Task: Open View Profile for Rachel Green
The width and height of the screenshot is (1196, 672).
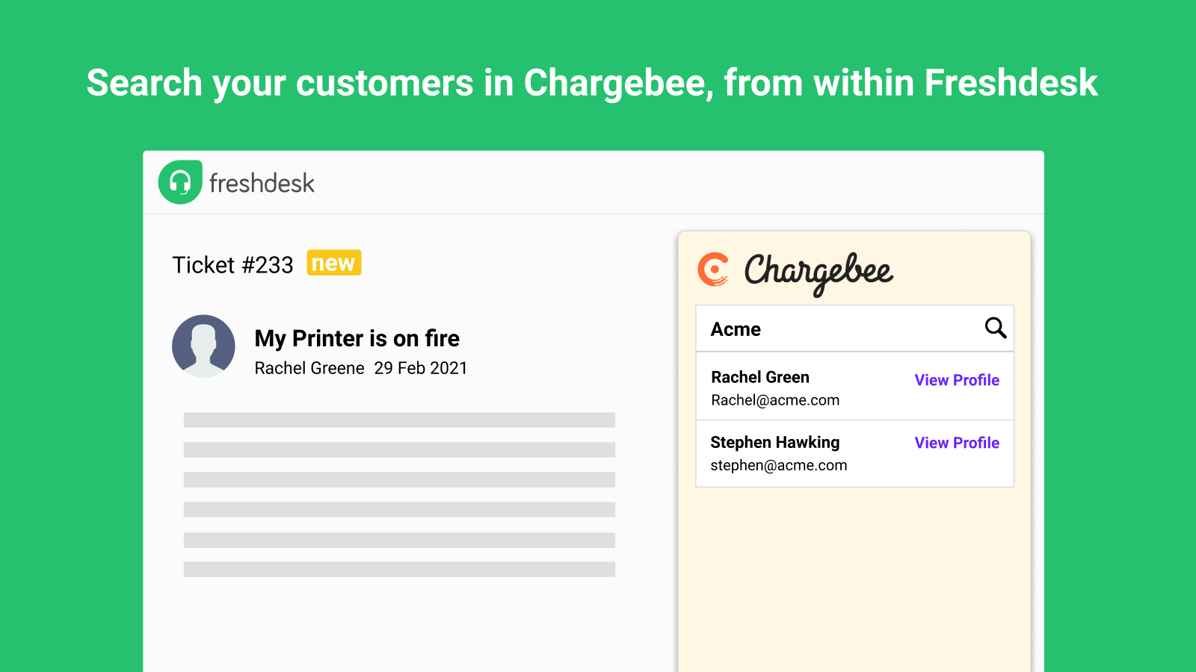Action: (x=956, y=380)
